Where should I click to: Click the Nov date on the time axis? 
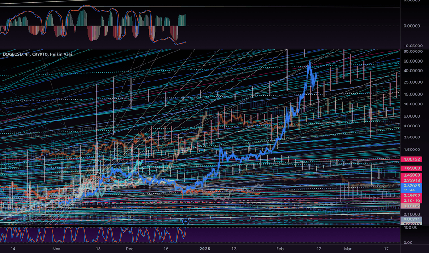coord(56,249)
